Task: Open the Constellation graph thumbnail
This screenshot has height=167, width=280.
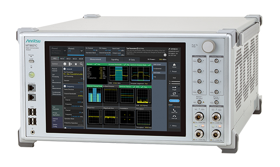Action: tap(127, 117)
